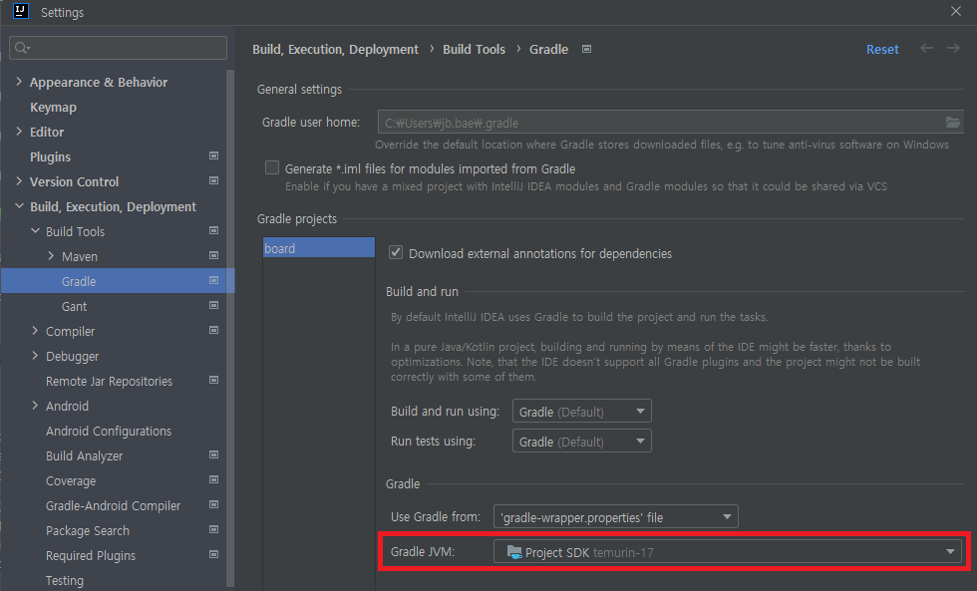Open the Gradle JVM dropdown
The height and width of the screenshot is (591, 977).
[727, 552]
